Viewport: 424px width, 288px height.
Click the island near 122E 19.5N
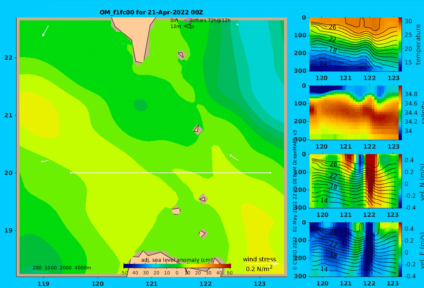tap(203, 199)
